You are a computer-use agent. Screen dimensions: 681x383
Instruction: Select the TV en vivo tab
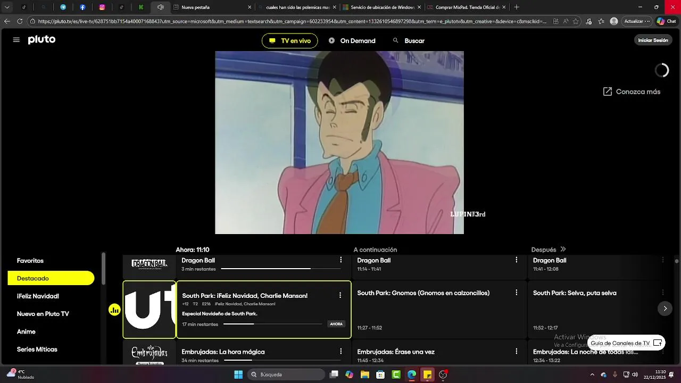pyautogui.click(x=290, y=41)
